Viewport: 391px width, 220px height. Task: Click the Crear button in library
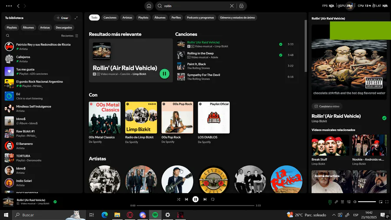pos(62,18)
